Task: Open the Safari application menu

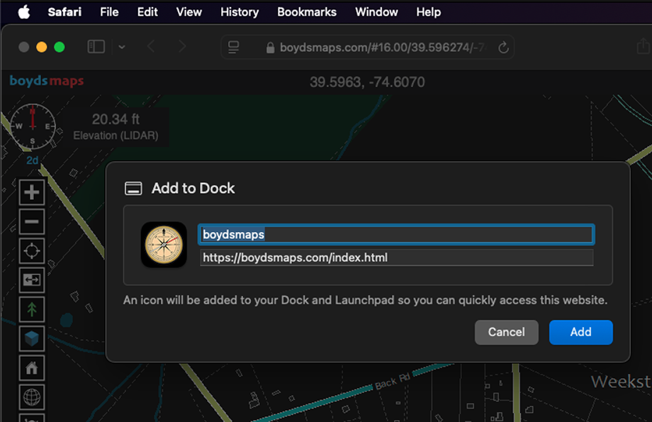Action: coord(64,12)
